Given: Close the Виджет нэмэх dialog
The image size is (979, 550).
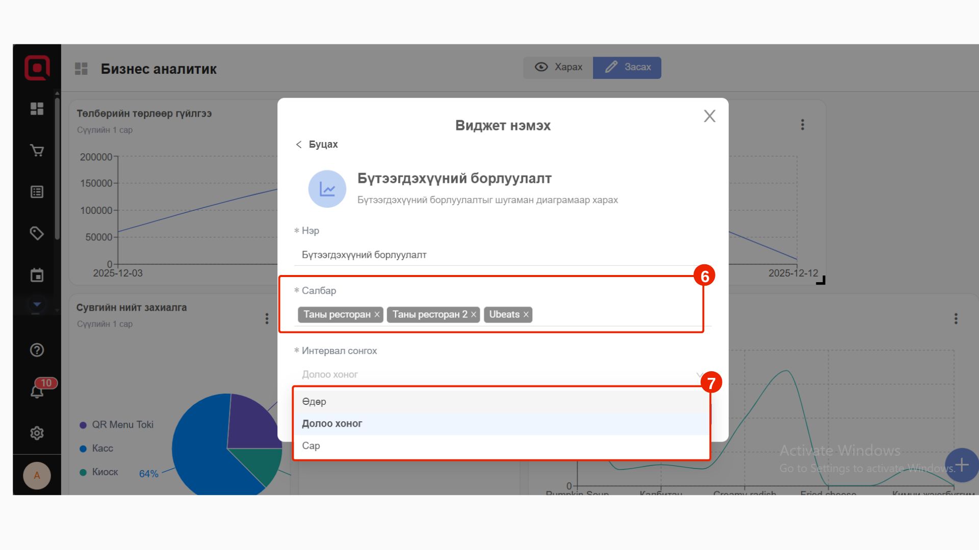Looking at the screenshot, I should point(709,116).
